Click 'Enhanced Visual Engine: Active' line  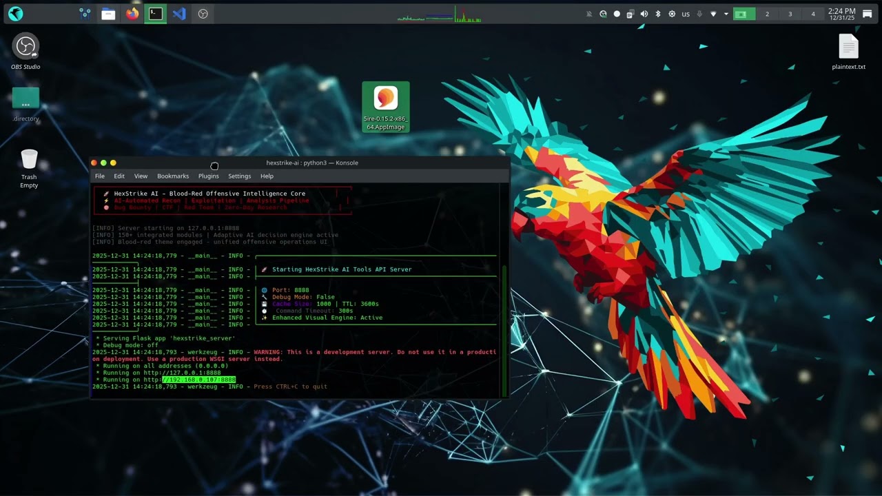[327, 318]
